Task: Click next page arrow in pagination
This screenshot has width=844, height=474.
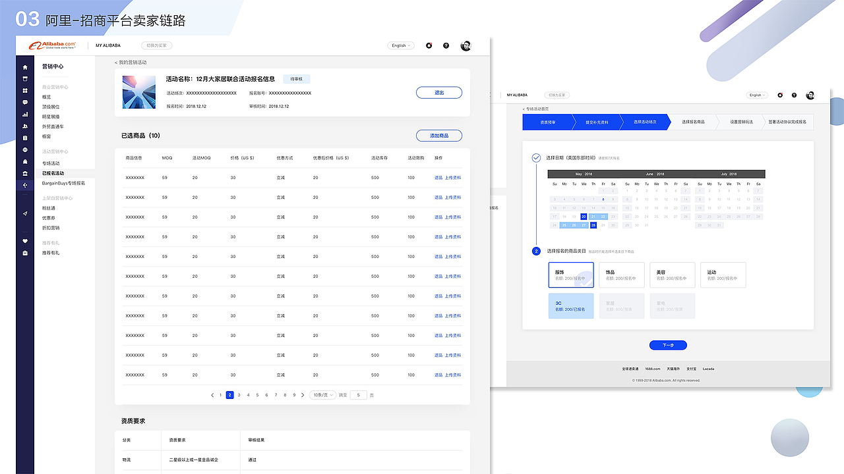Action: pyautogui.click(x=303, y=395)
